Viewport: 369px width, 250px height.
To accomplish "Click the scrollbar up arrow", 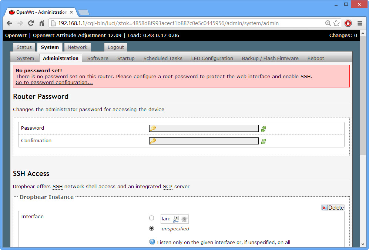I will 363,34.
